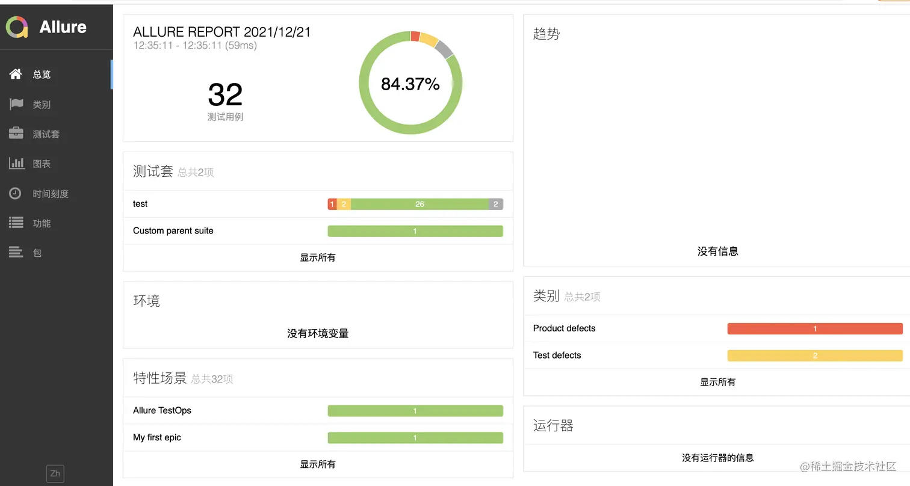Click 显示所有 in the 类别 widget
The width and height of the screenshot is (910, 486).
717,382
